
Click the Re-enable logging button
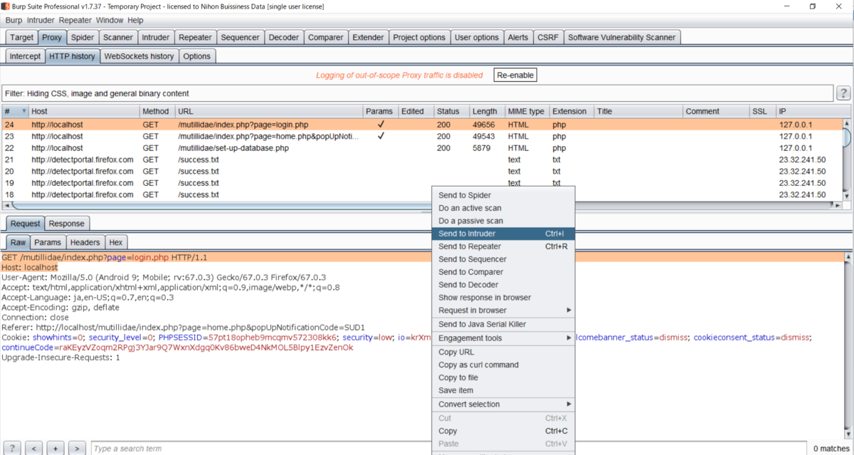(515, 75)
